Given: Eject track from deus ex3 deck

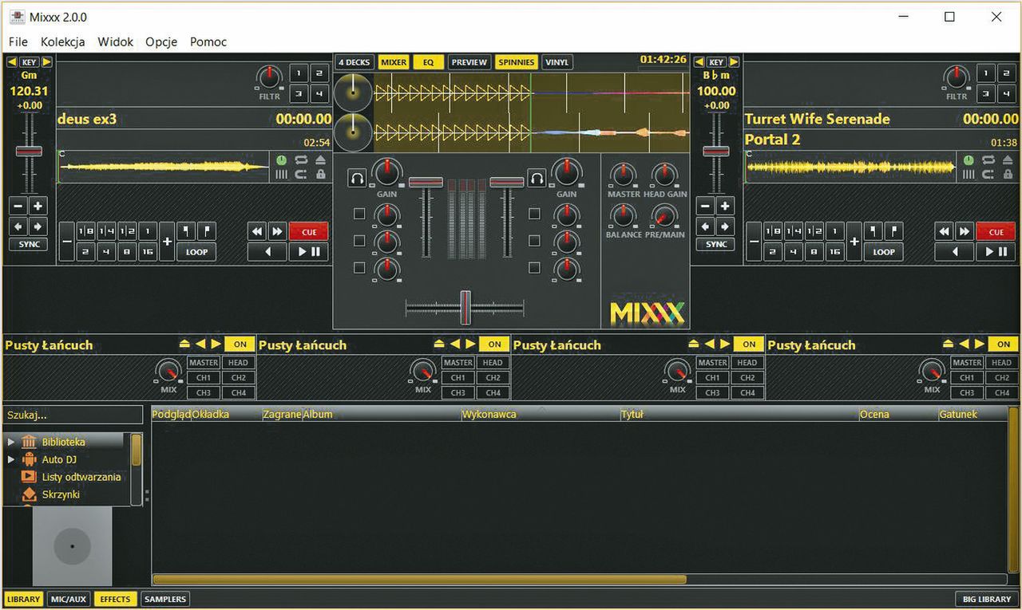Looking at the screenshot, I should (320, 159).
